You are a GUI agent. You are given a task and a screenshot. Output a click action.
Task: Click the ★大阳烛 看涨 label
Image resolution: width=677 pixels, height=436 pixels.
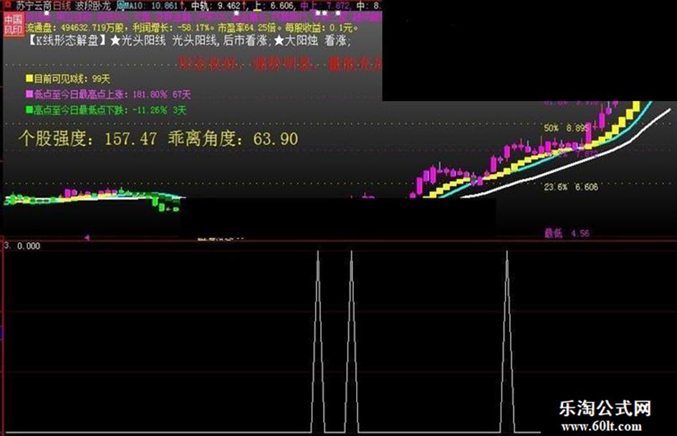[312, 41]
